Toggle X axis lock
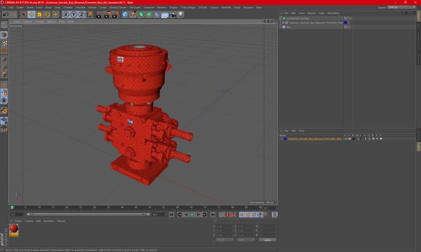Viewport: 421px width, 252px height. pyautogui.click(x=66, y=15)
